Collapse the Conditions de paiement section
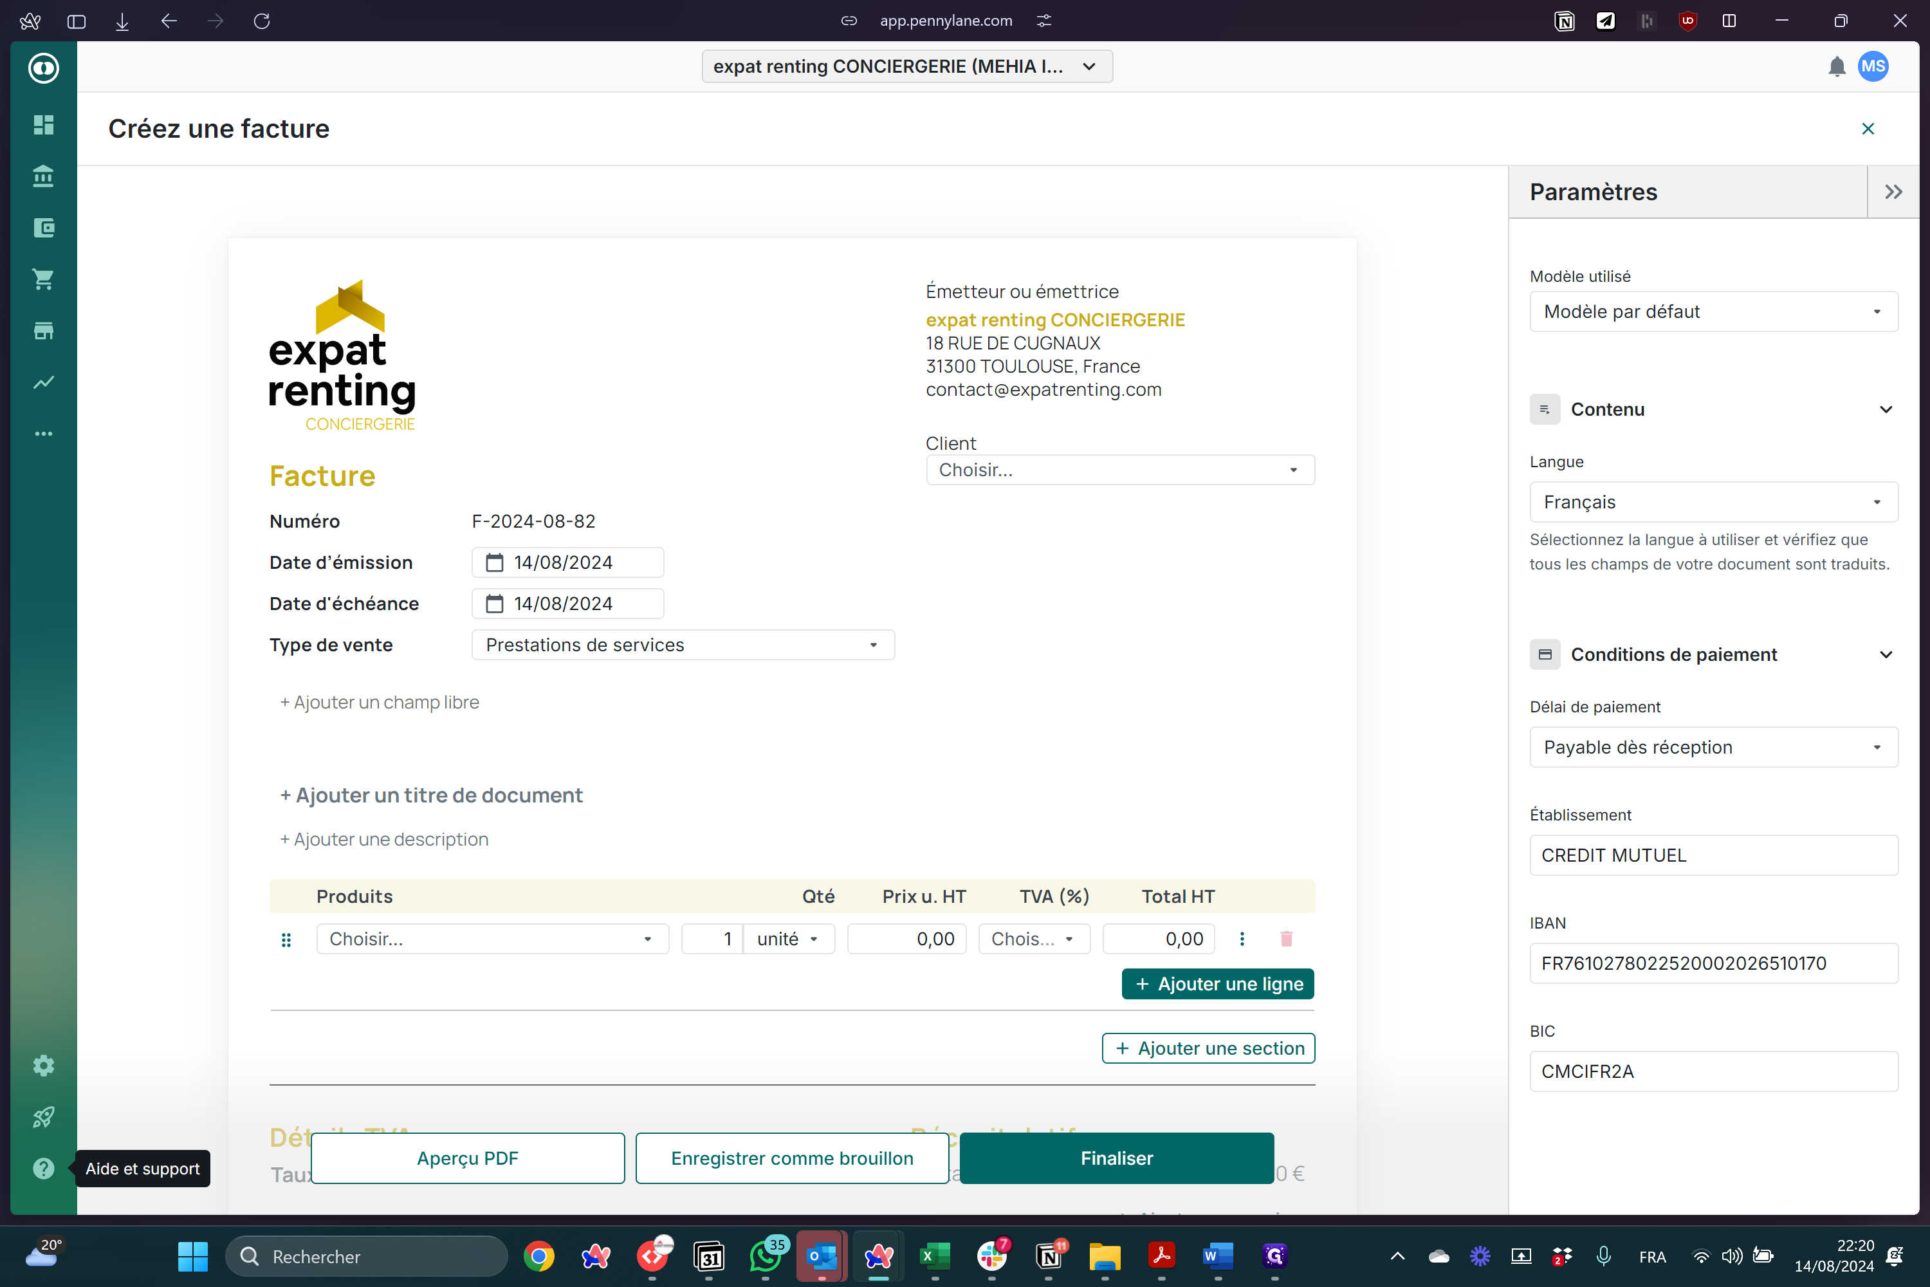The height and width of the screenshot is (1287, 1930). coord(1886,655)
